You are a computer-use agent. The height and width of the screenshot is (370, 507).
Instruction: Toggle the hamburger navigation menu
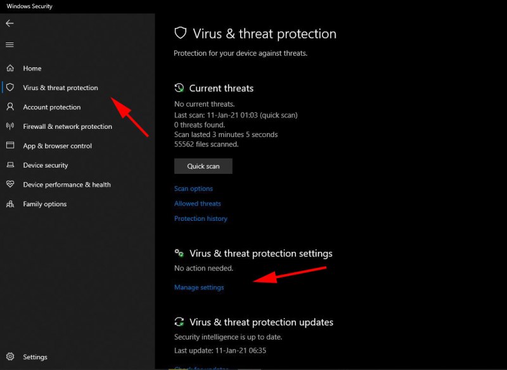(10, 44)
